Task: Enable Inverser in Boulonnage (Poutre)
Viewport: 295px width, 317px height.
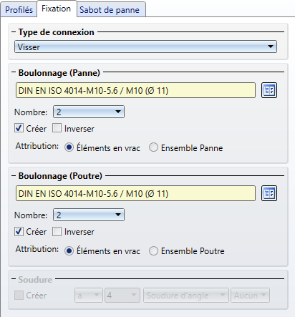Action: 57,231
